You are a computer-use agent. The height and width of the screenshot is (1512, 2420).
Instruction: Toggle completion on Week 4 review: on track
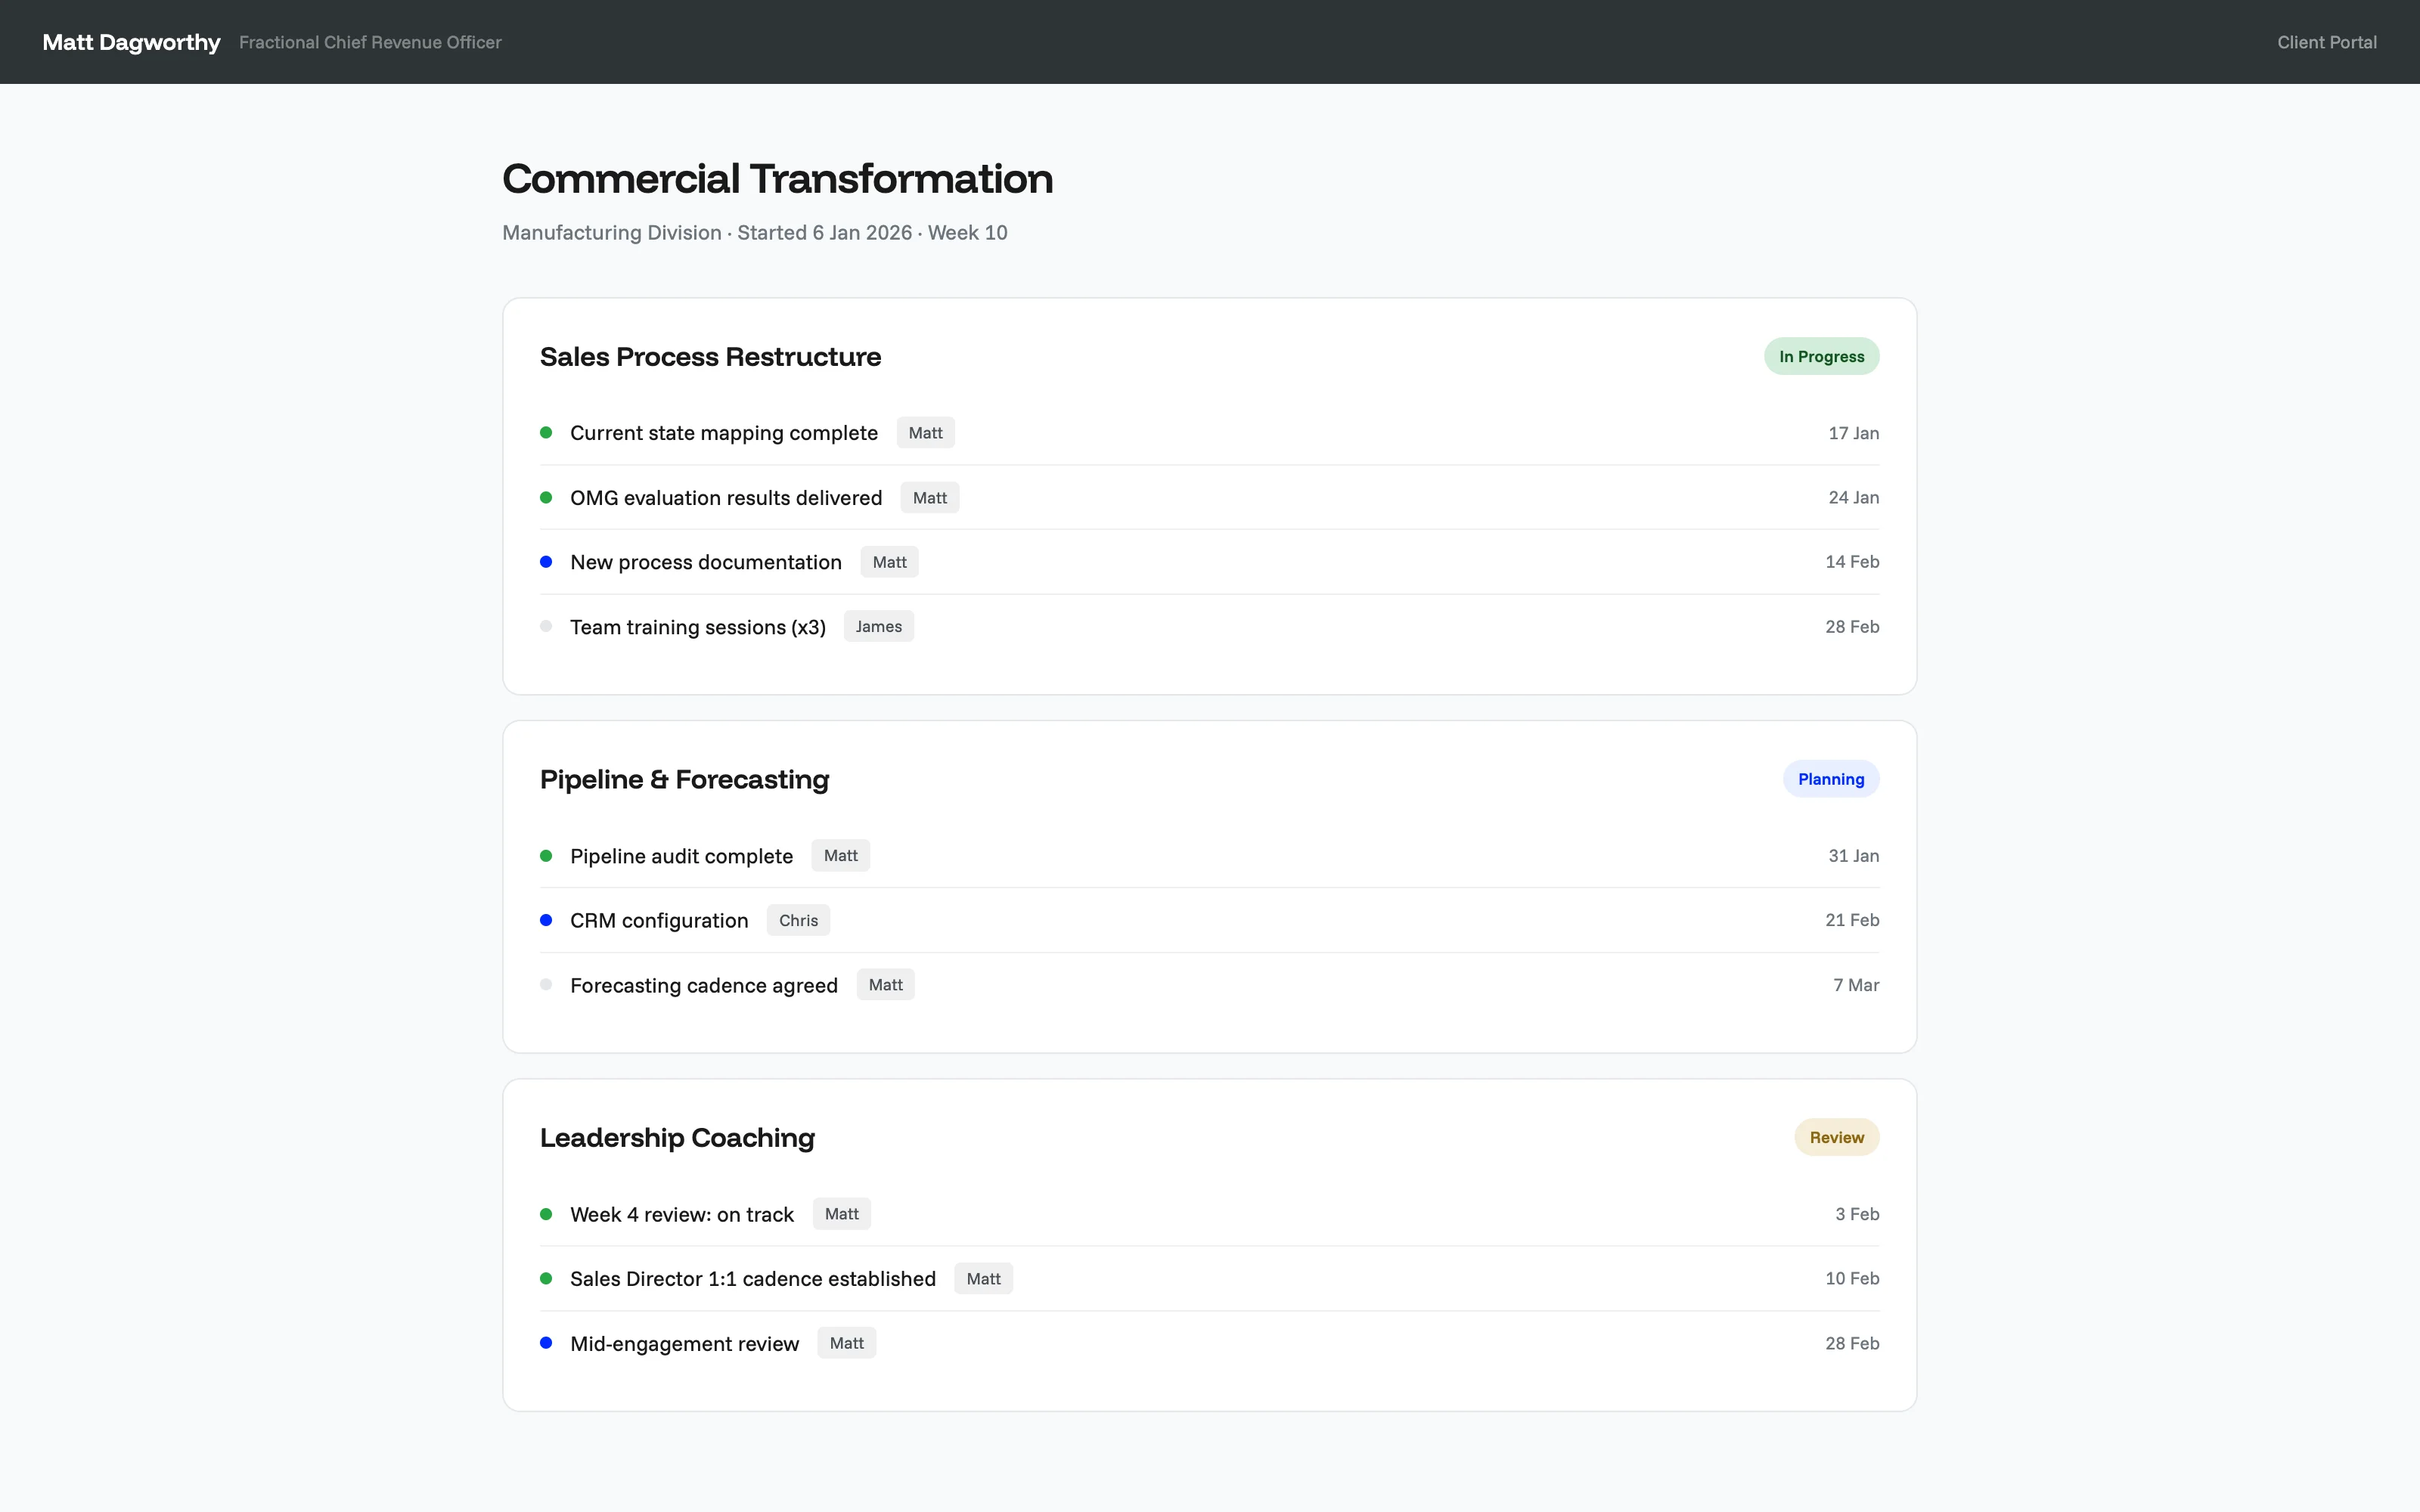coord(547,1214)
